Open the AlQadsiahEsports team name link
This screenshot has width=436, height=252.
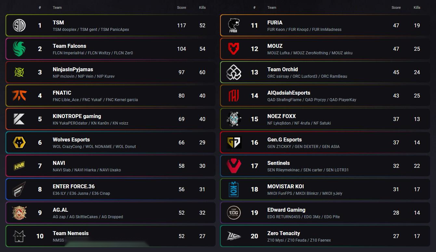click(x=289, y=93)
